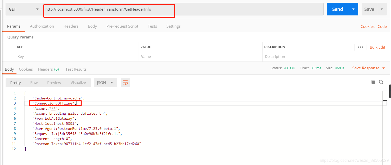391x165 pixels.
Task: Click the 468 B response size
Action: (x=340, y=68)
